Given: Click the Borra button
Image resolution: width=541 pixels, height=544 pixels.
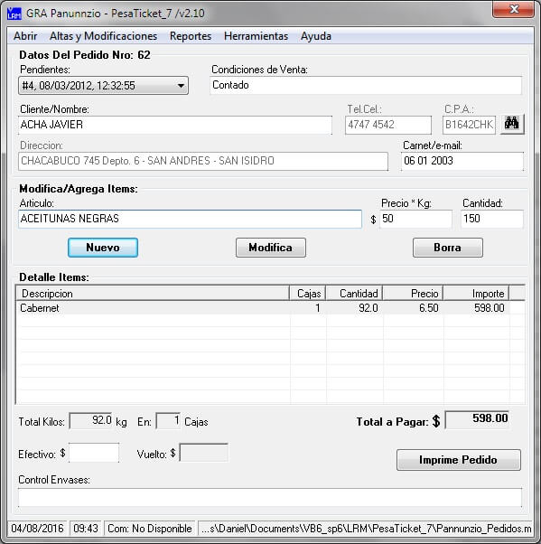Looking at the screenshot, I should pos(447,248).
